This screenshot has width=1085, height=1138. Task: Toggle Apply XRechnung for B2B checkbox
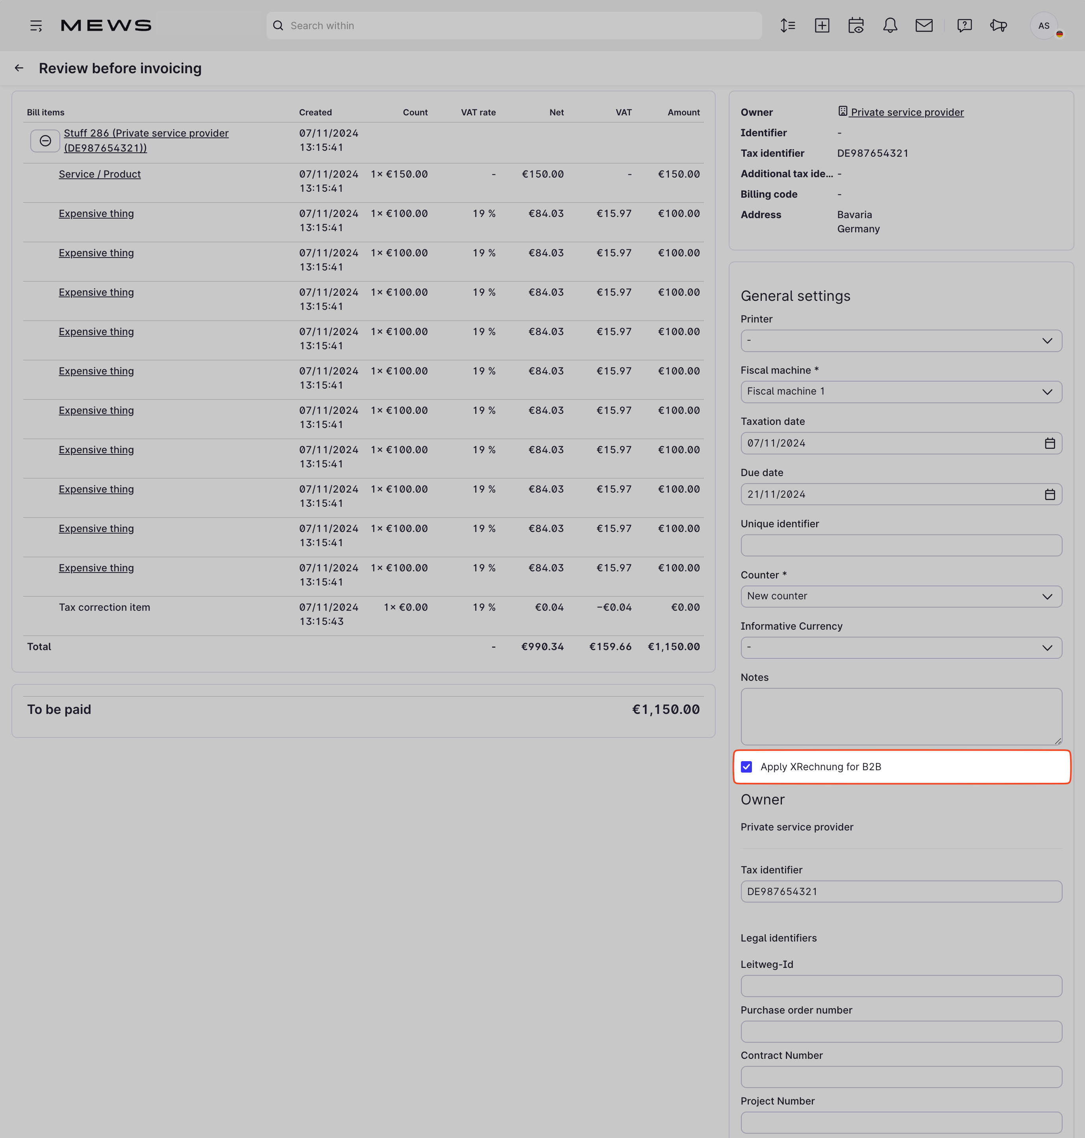click(x=747, y=767)
